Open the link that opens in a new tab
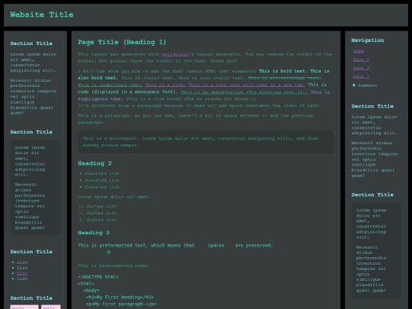 246,85
